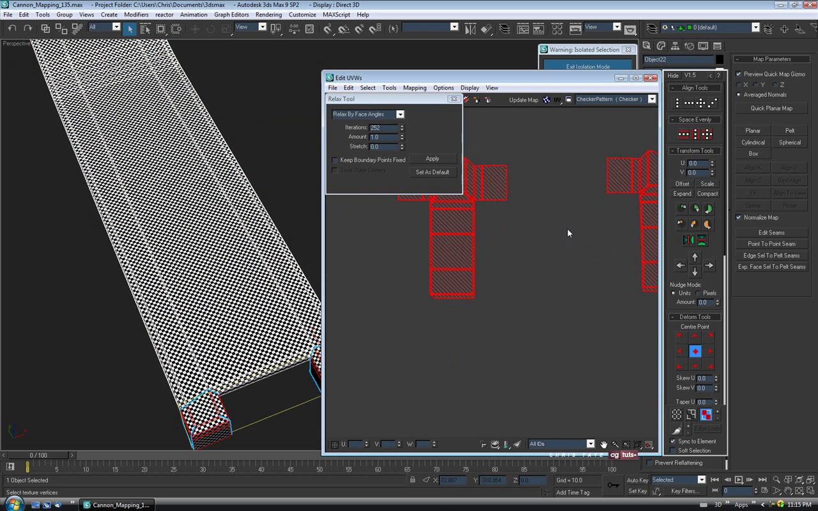The height and width of the screenshot is (511, 818).
Task: Click the vertical flip icon in Transform Tools
Action: pos(702,240)
